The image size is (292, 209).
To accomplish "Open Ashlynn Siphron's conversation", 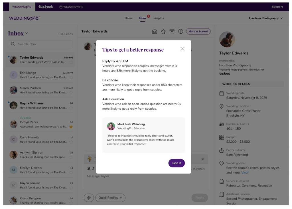I will click(x=40, y=155).
